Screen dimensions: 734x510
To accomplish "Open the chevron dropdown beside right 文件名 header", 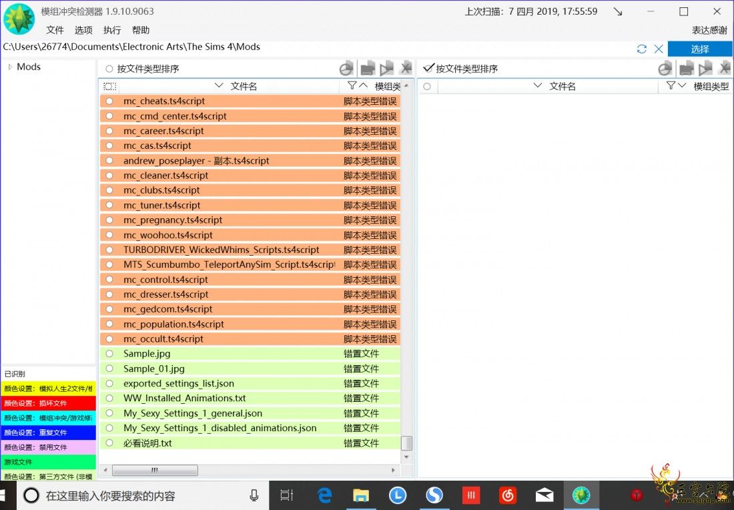I will [x=537, y=85].
